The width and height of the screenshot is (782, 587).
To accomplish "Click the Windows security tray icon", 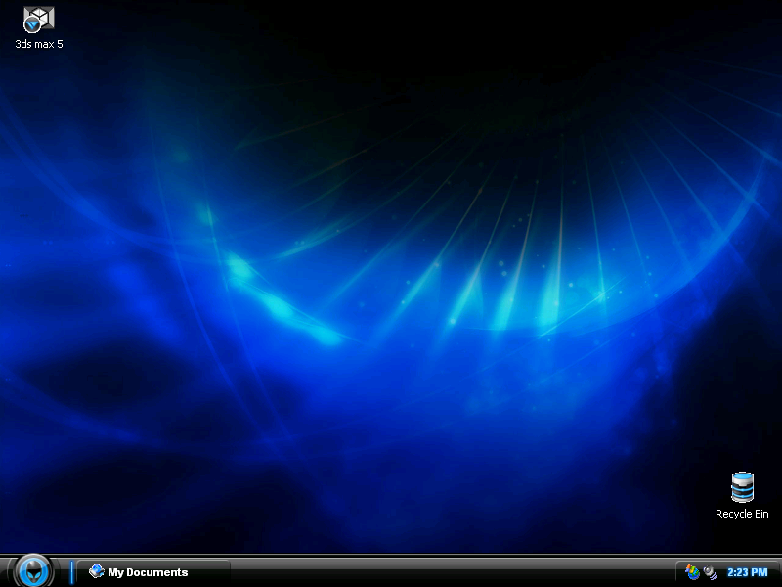I will (x=692, y=572).
